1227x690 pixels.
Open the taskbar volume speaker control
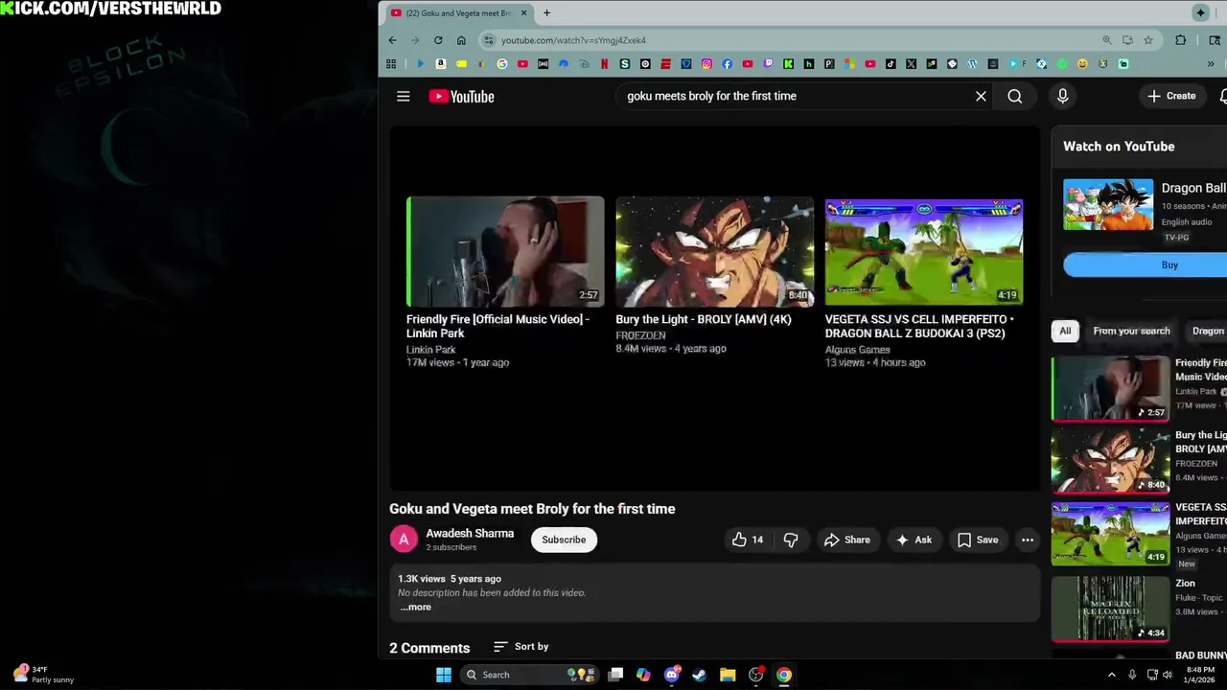(1167, 675)
